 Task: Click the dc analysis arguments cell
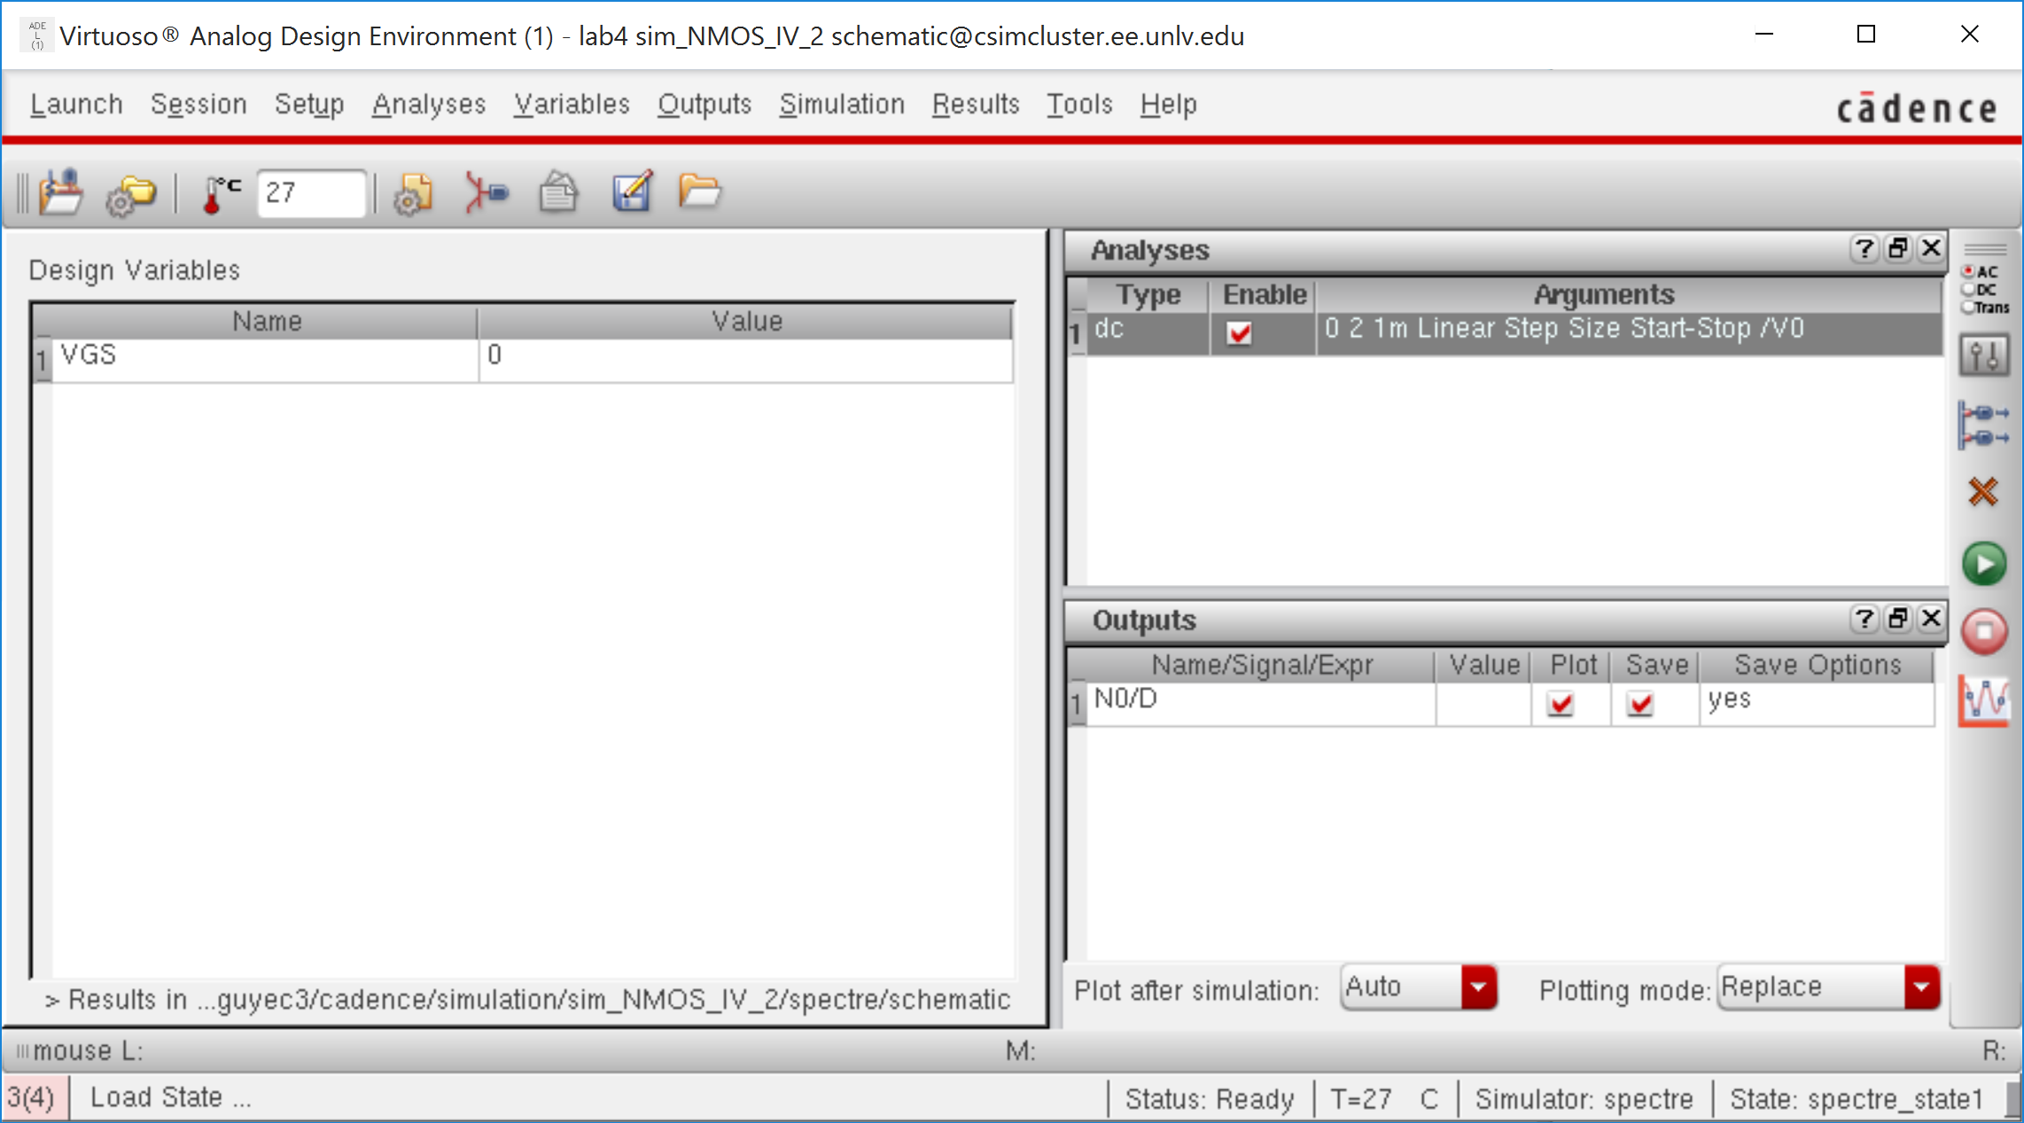click(x=1629, y=333)
